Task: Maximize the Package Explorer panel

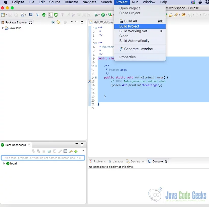Action: pos(82,22)
